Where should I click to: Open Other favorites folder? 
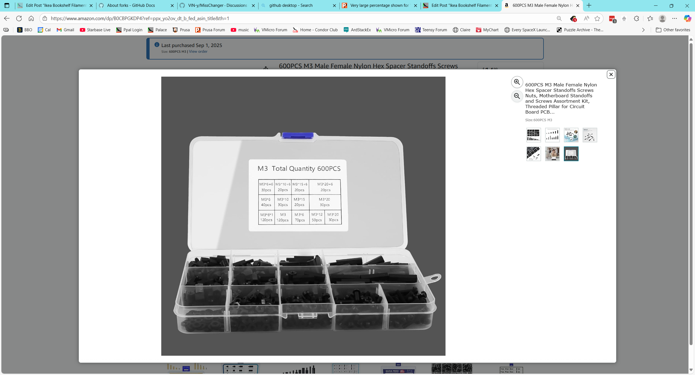(673, 30)
